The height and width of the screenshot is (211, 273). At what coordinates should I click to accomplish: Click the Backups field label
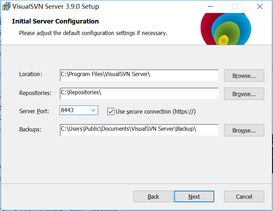tap(30, 130)
